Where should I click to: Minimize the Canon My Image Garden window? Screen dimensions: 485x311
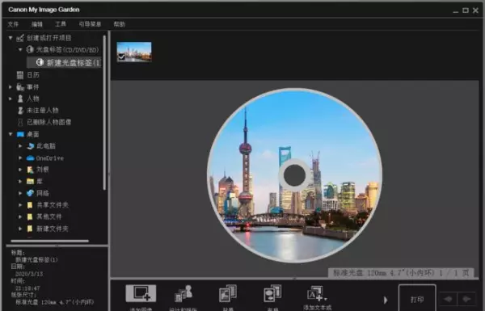pos(455,11)
